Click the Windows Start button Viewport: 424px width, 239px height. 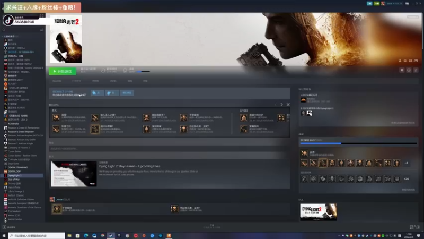(x=4, y=236)
